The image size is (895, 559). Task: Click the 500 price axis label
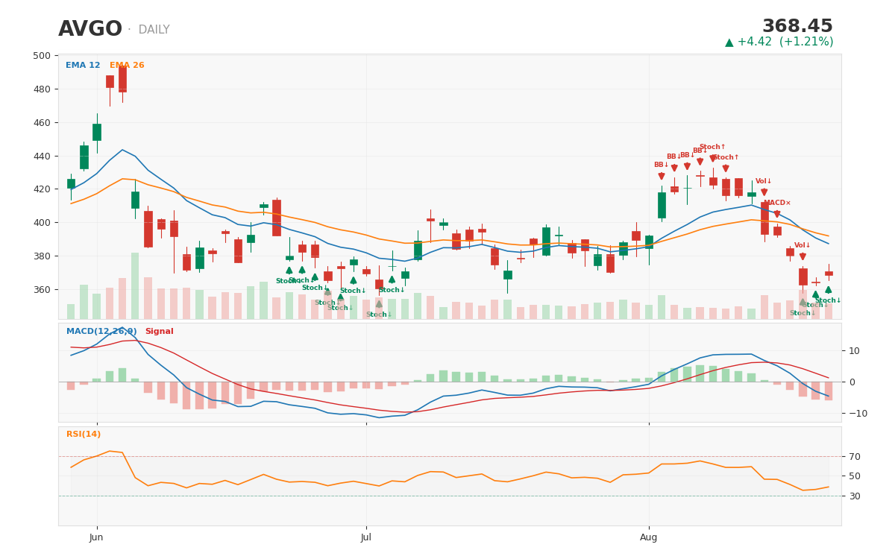(x=43, y=56)
